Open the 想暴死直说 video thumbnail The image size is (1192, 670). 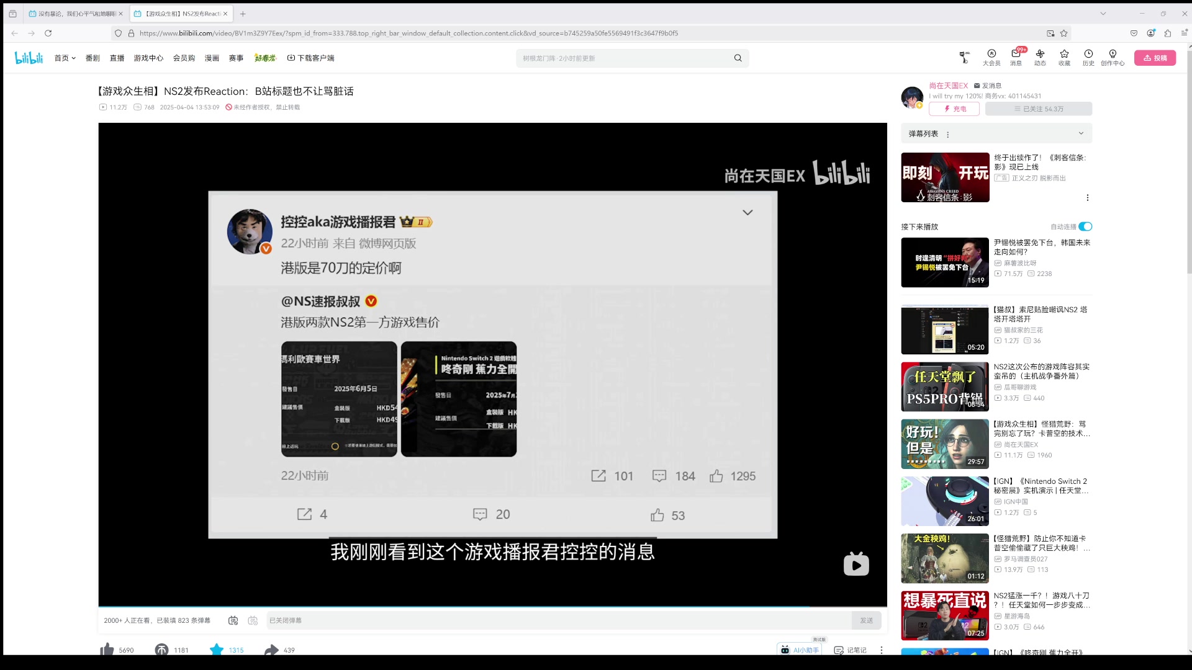point(944,615)
